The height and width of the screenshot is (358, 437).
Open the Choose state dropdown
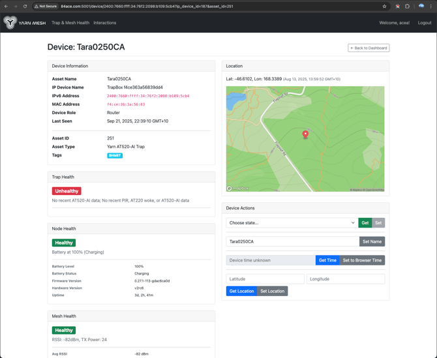[292, 223]
